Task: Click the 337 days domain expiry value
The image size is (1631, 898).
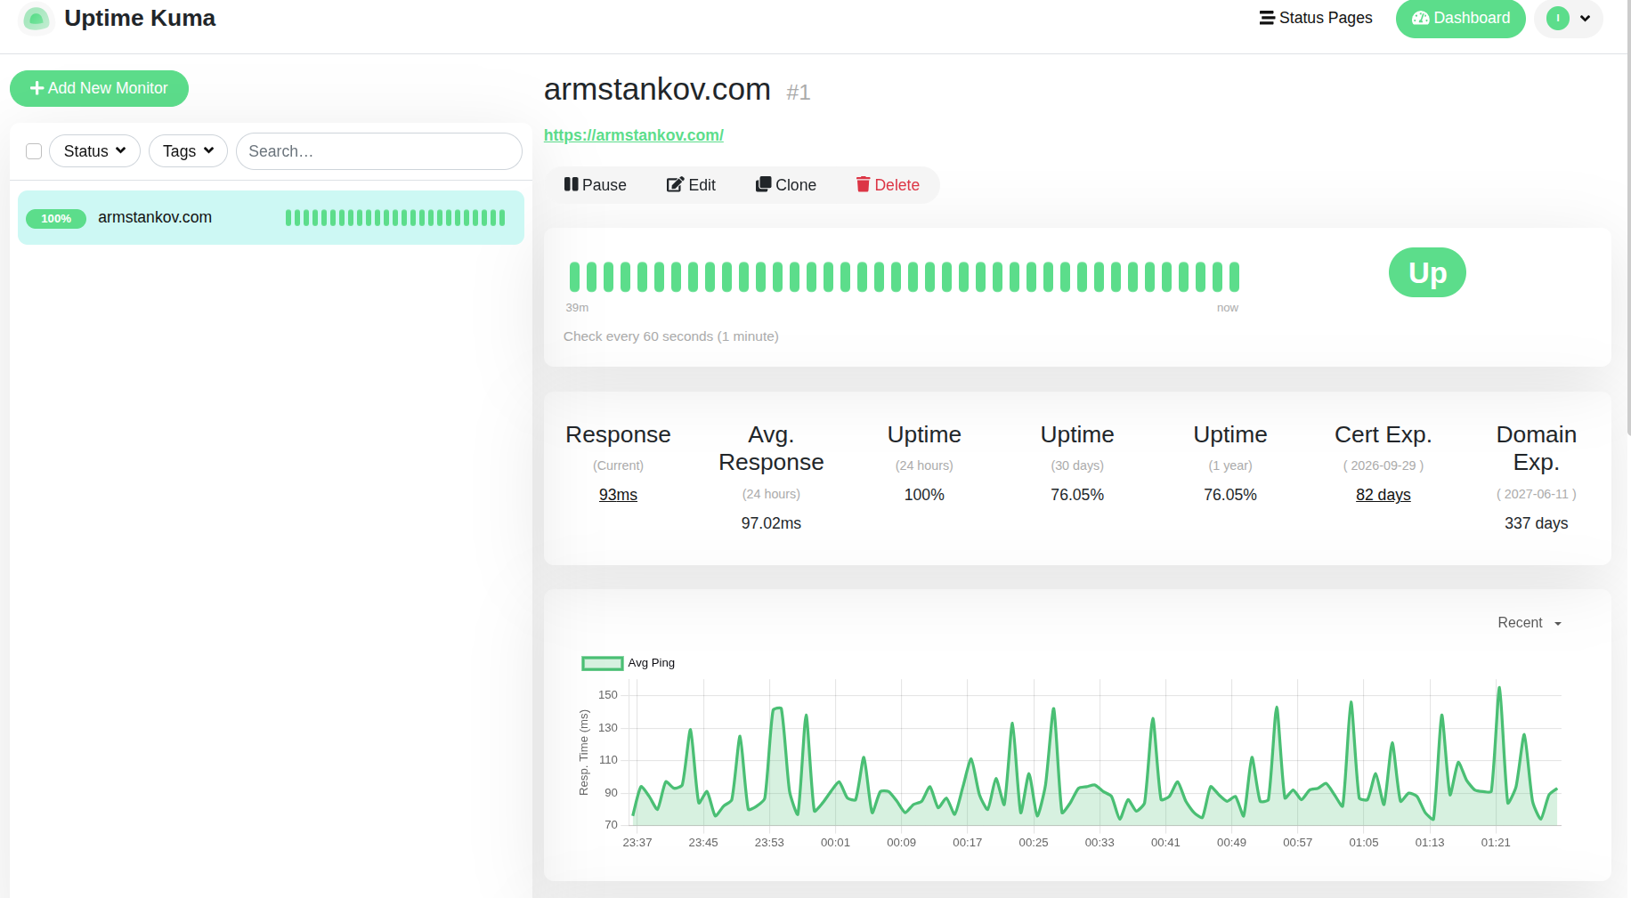Action: point(1537,523)
